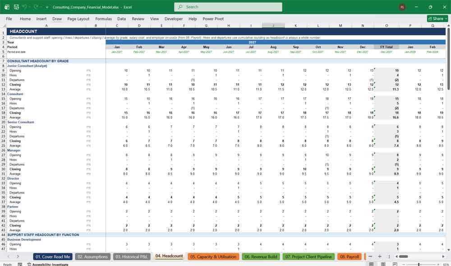Viewport: 451px width, 266px height.
Task: Select column O header
Action: pyautogui.click(x=387, y=26)
